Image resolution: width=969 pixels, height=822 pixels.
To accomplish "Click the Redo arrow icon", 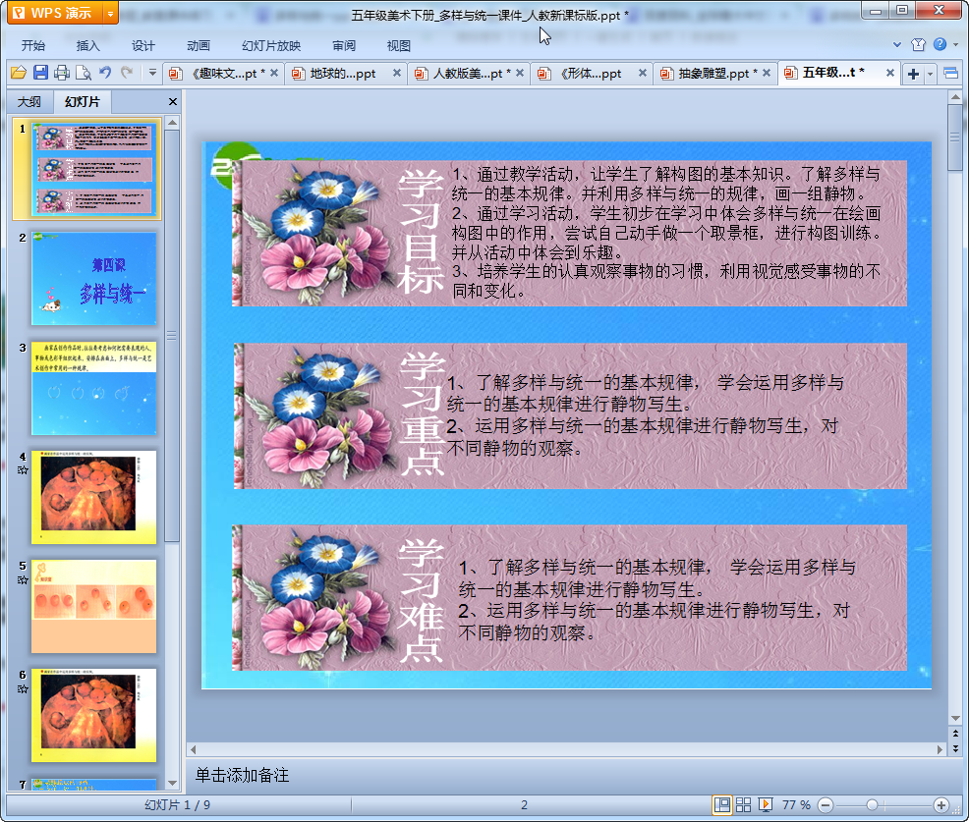I will coord(127,73).
